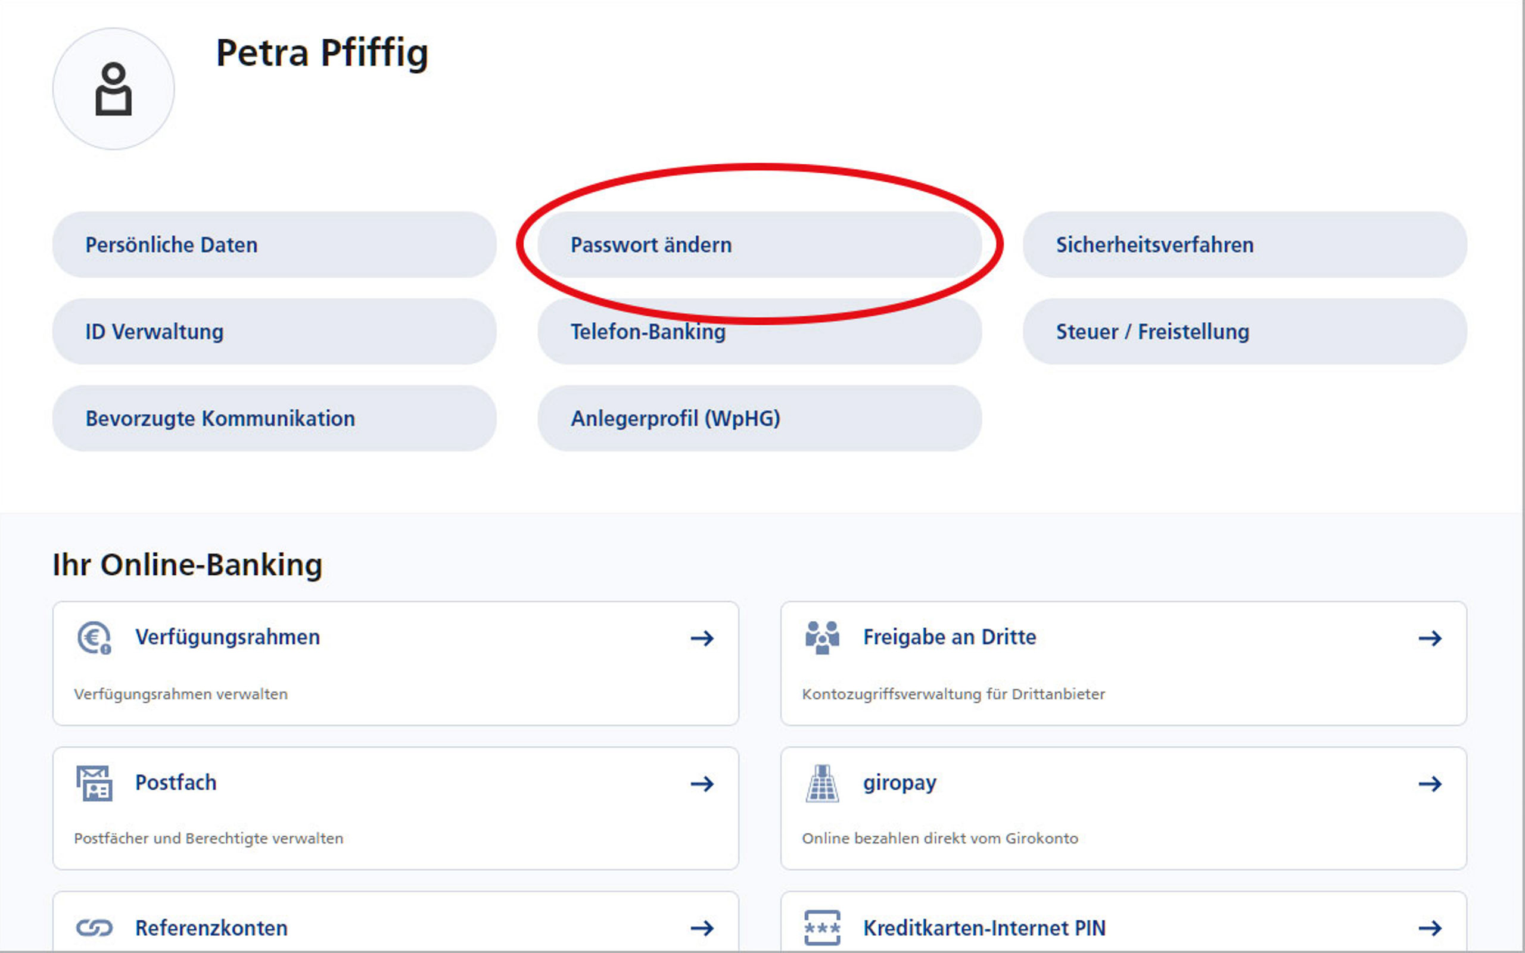The width and height of the screenshot is (1525, 953).
Task: Open Steuer / Freistellung
Action: tap(1244, 332)
